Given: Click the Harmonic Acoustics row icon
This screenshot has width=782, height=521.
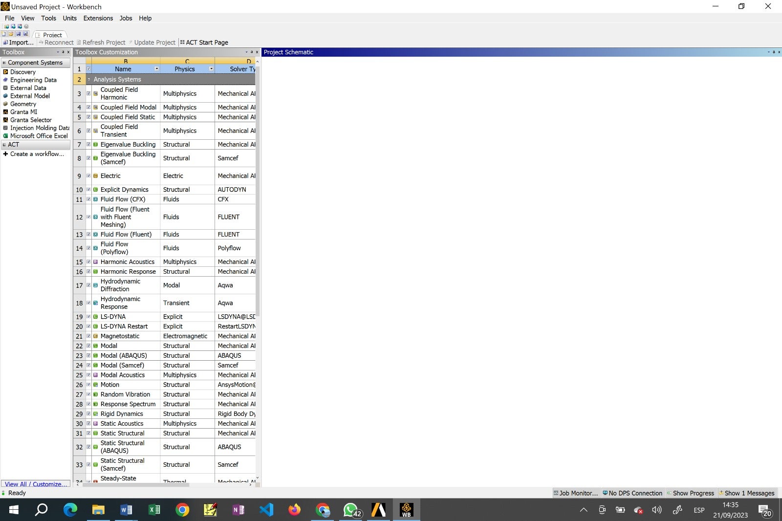Looking at the screenshot, I should [95, 262].
